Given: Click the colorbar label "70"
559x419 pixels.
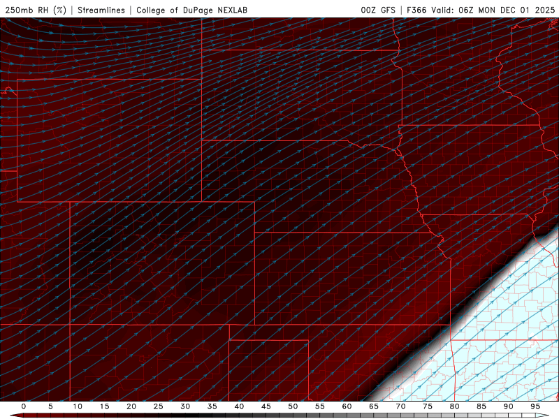Looking at the screenshot, I should (x=400, y=406).
